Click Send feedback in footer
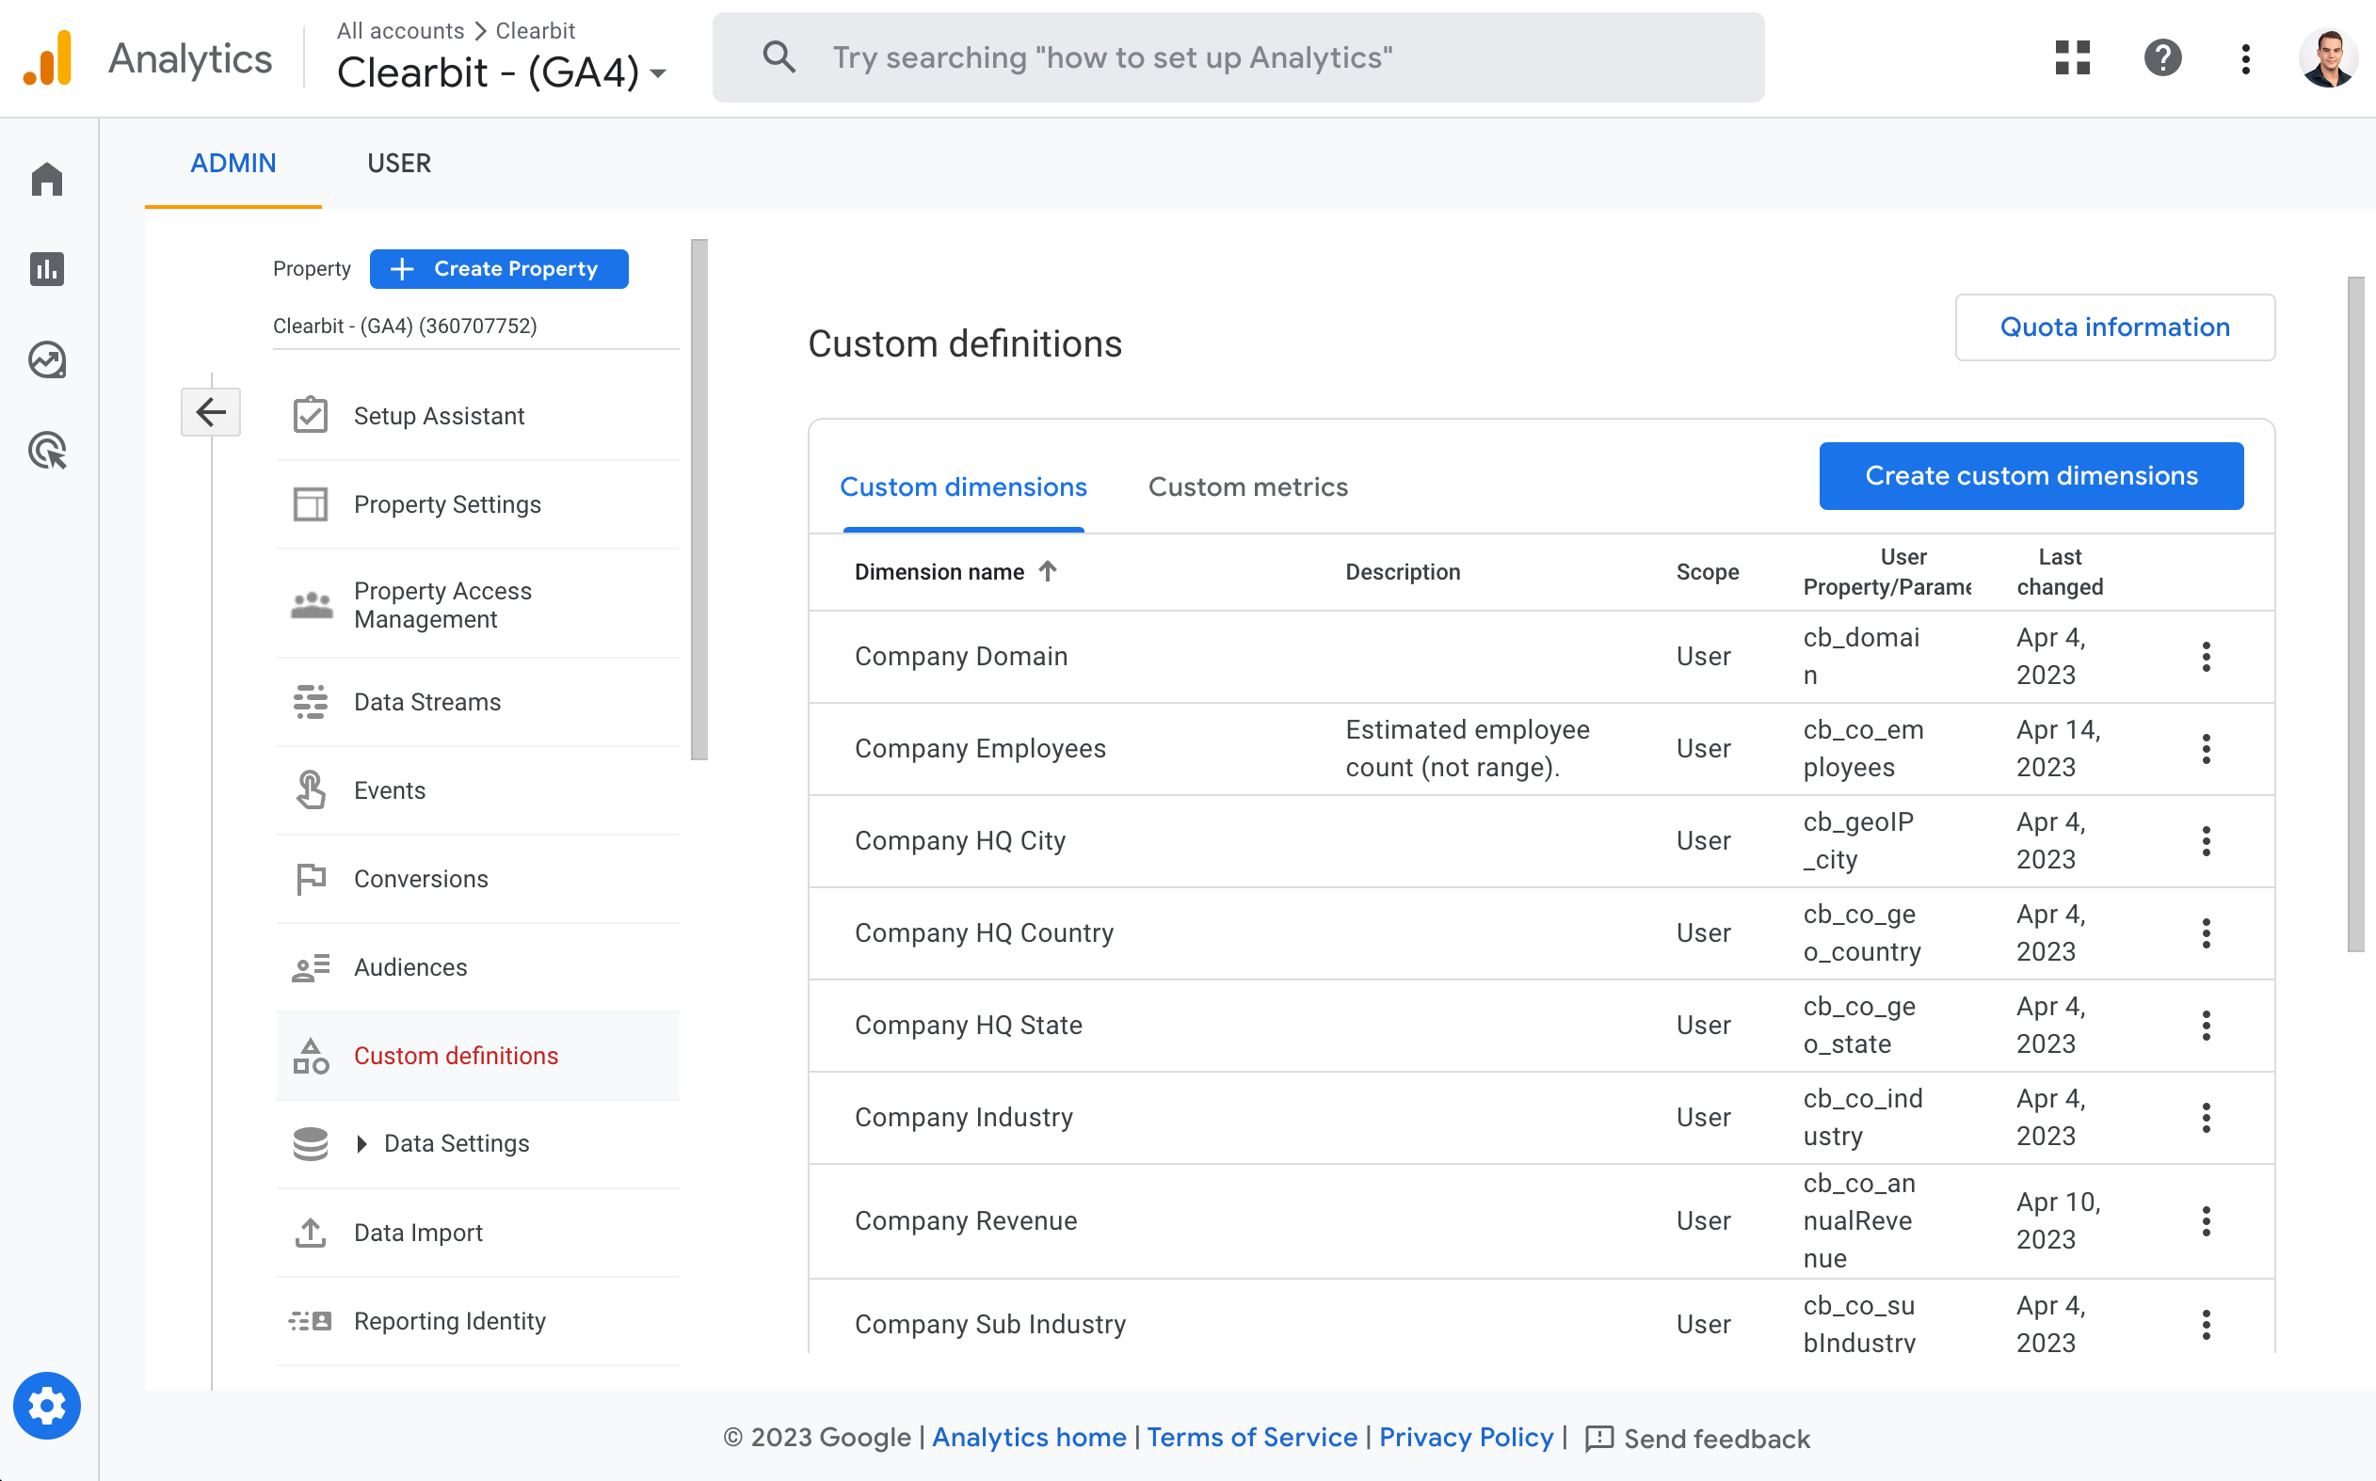This screenshot has width=2376, height=1481. click(1697, 1438)
